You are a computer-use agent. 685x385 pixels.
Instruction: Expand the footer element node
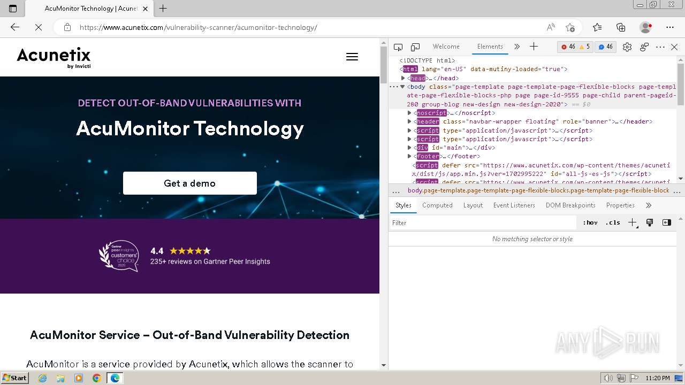point(409,156)
